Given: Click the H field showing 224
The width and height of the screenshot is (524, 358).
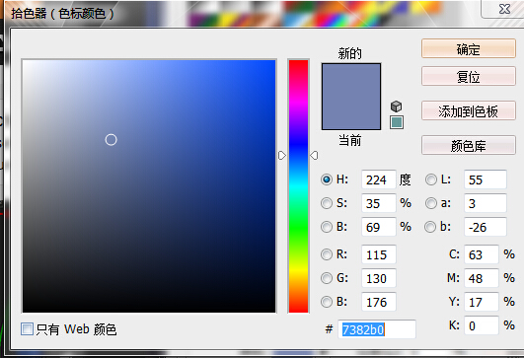Looking at the screenshot, I should [379, 179].
